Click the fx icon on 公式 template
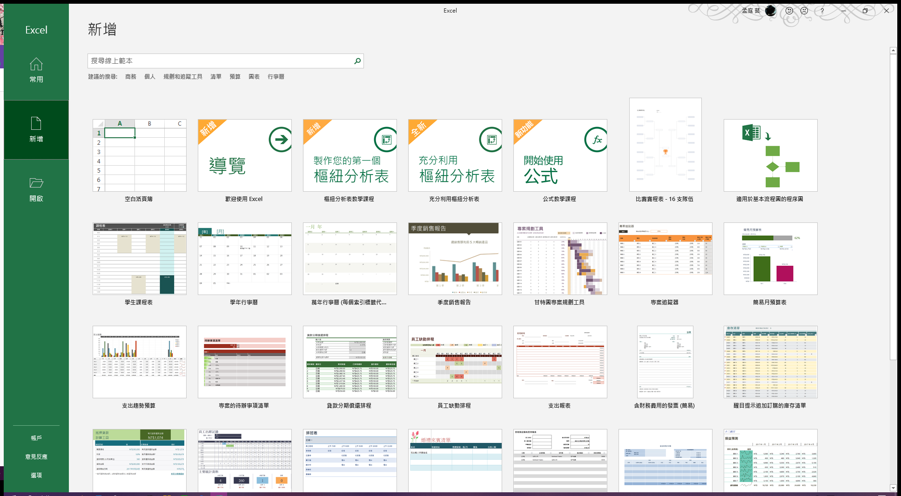Screen dimensions: 901x496 (x=596, y=139)
